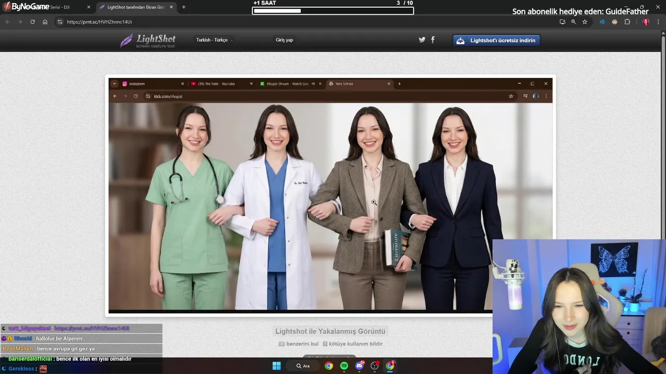Screen dimensions: 666x374
Task: Click 'Khupsi Stream' tab inside the captured image
Action: click(x=290, y=84)
